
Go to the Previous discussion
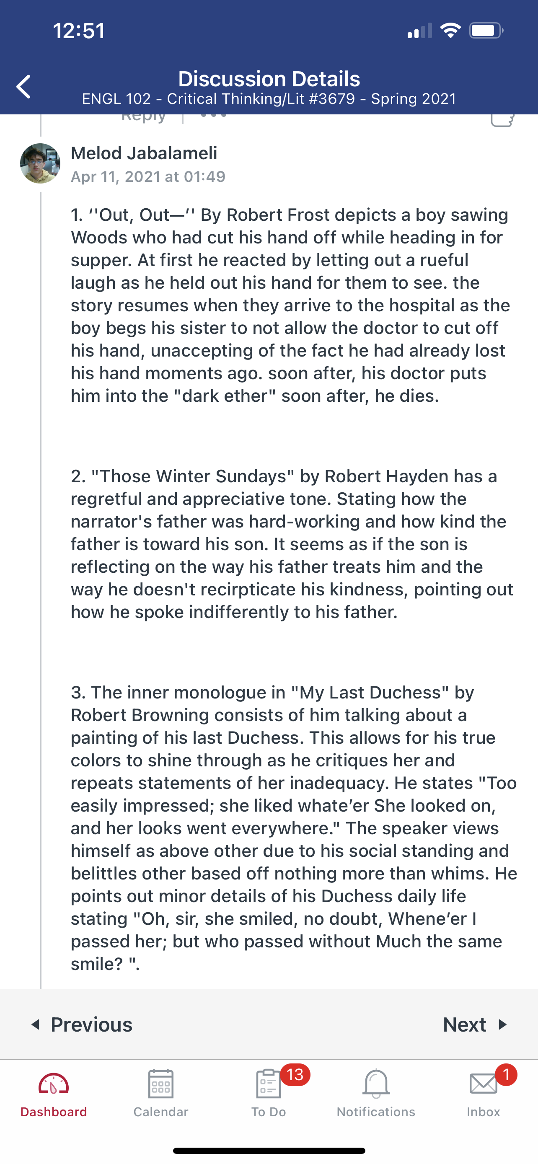click(x=82, y=1024)
